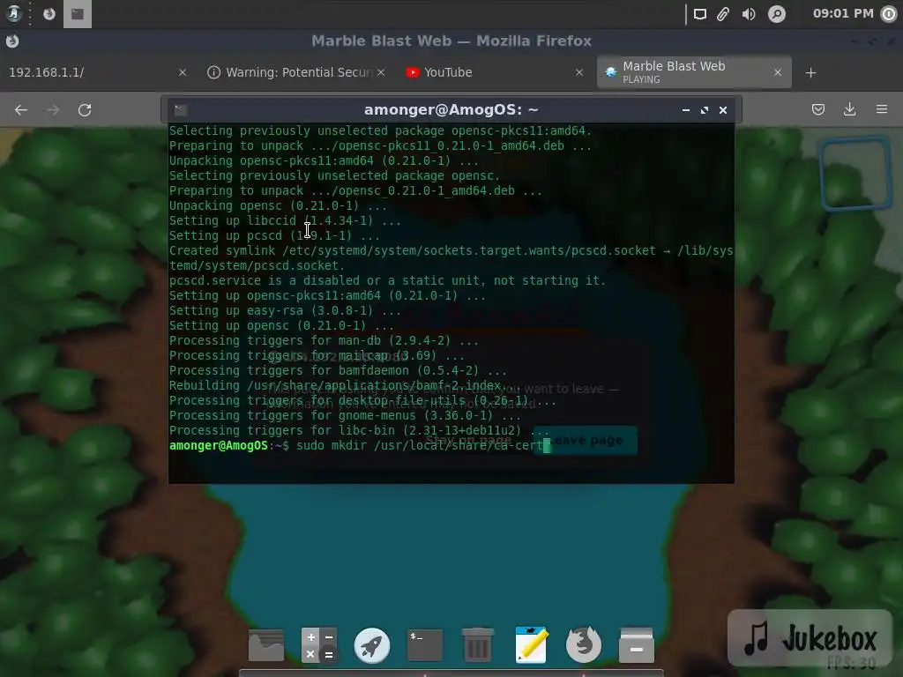Click the terminal window menu icon
This screenshot has width=903, height=677.
(x=181, y=110)
